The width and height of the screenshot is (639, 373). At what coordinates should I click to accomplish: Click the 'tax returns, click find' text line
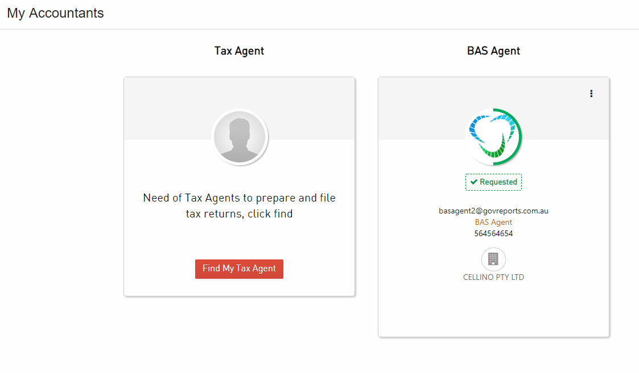point(239,214)
